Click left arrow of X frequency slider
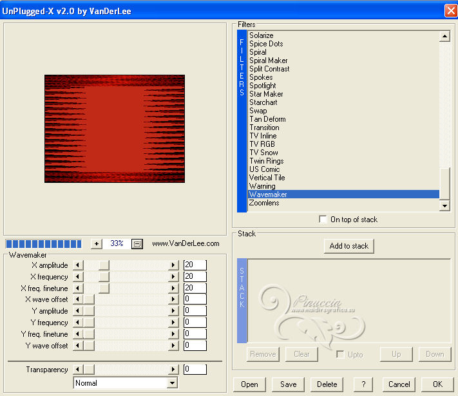The height and width of the screenshot is (396, 458). pyautogui.click(x=78, y=277)
